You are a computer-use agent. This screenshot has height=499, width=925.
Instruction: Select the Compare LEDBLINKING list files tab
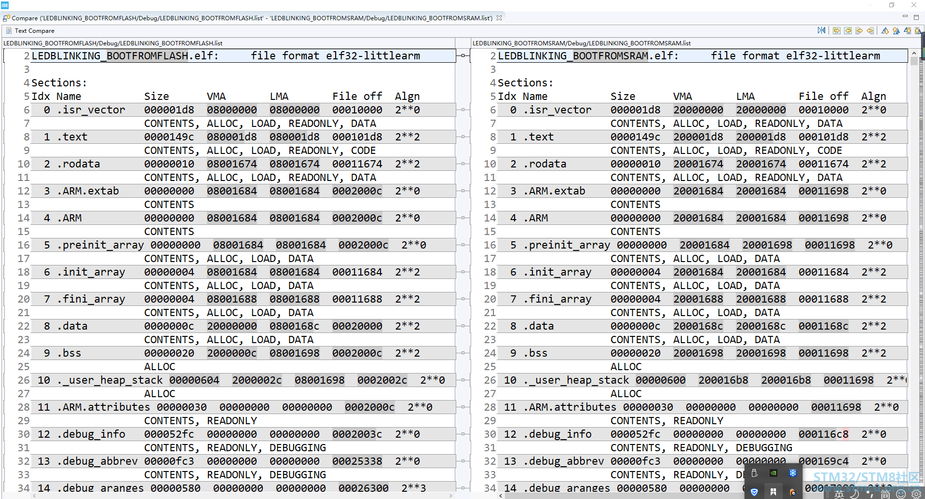tap(252, 18)
